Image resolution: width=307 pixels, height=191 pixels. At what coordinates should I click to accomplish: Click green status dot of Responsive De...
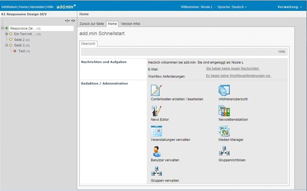click(6, 28)
